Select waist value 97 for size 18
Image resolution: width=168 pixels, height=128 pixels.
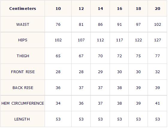[x=138, y=25]
